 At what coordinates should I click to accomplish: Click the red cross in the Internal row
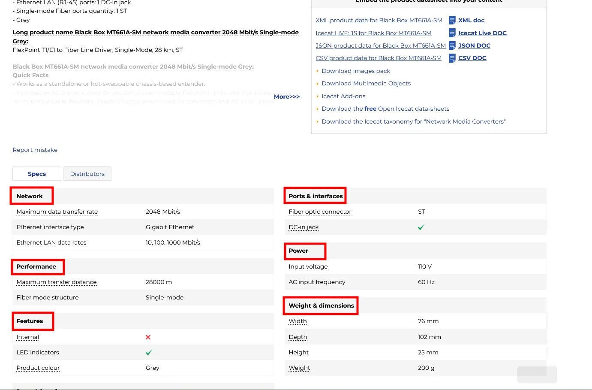click(148, 337)
